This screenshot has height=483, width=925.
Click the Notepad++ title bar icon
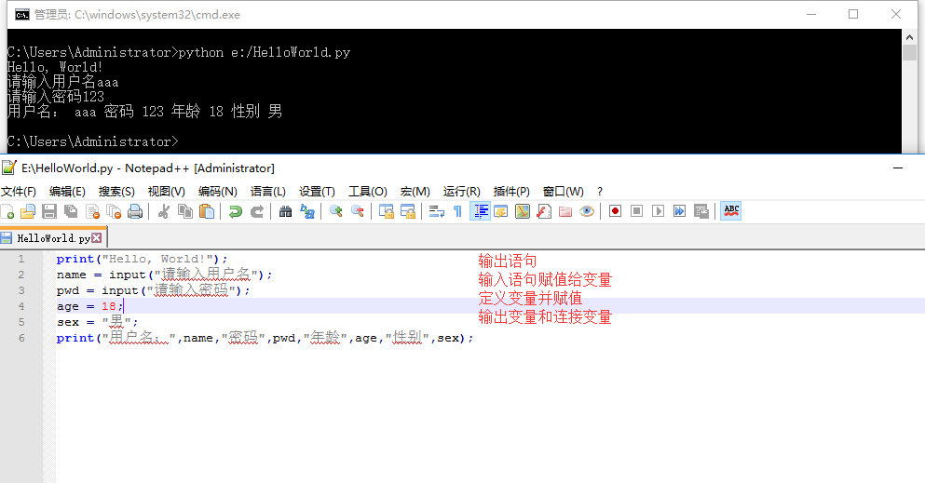coord(8,168)
